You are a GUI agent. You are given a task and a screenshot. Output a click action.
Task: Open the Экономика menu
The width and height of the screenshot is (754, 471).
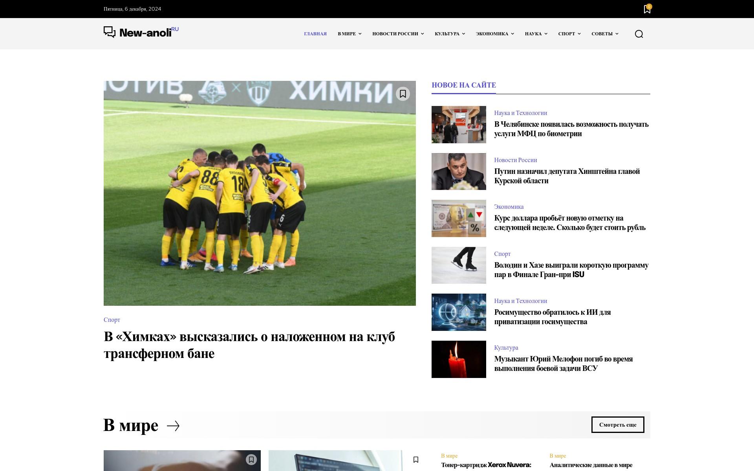[495, 34]
